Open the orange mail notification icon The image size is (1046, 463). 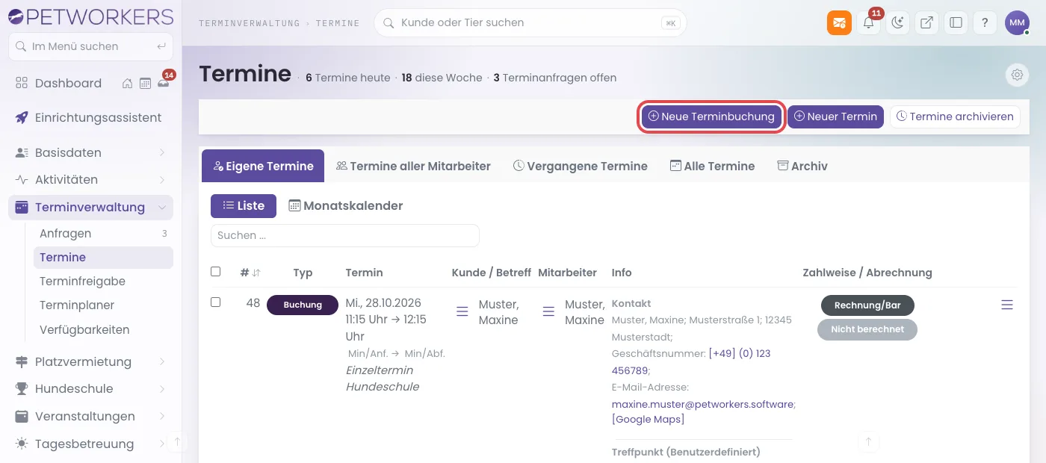(839, 22)
